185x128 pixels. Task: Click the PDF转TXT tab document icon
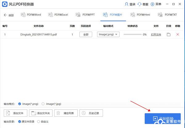click(160, 15)
